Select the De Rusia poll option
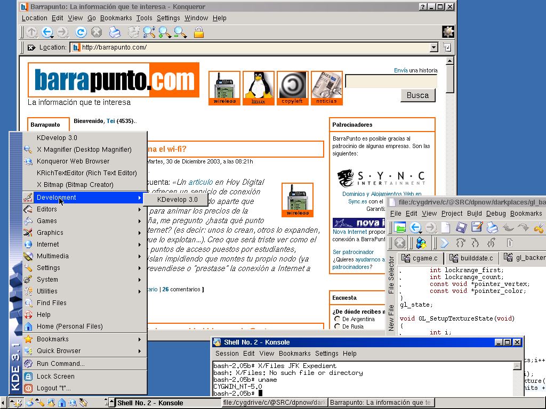 click(337, 326)
